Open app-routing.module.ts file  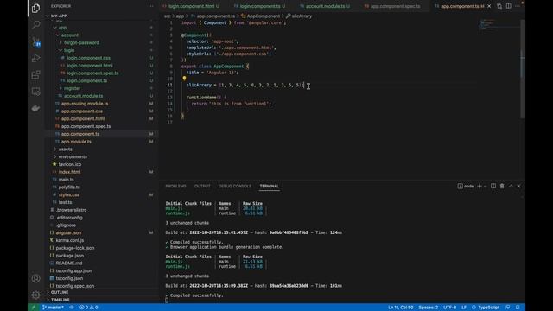102,104
